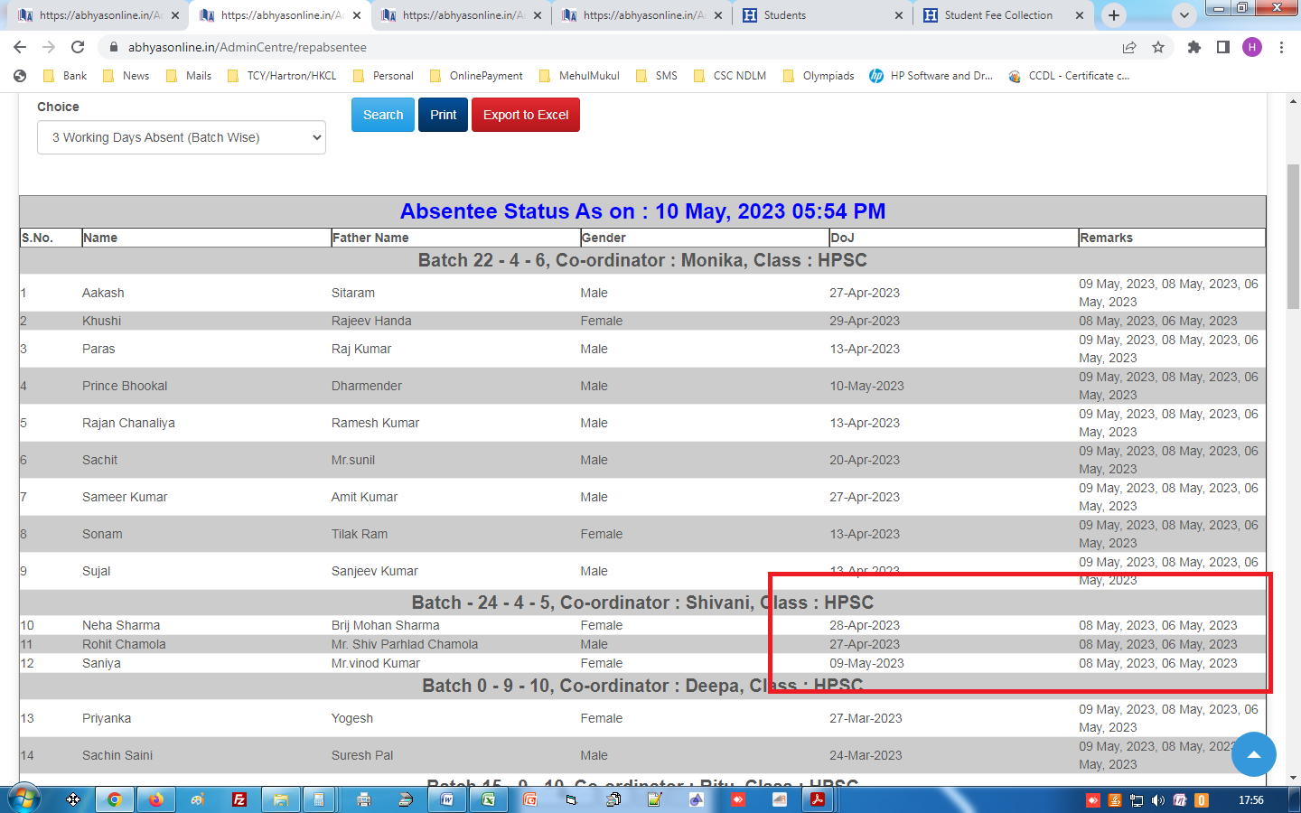
Task: Open the user profile avatar
Action: (1251, 47)
